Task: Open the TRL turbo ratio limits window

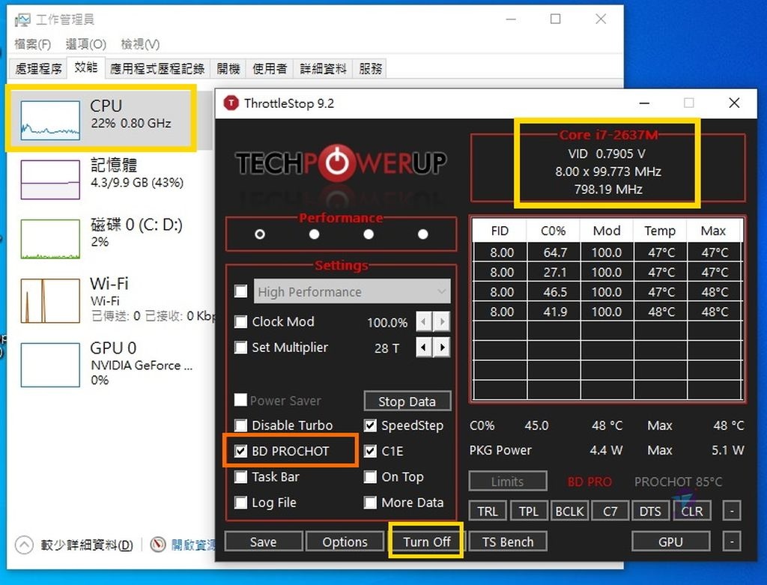Action: (x=488, y=510)
